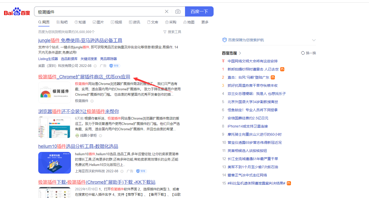The height and width of the screenshot is (198, 369).
Task: Focus the search input with 极简插件
Action: (100, 12)
